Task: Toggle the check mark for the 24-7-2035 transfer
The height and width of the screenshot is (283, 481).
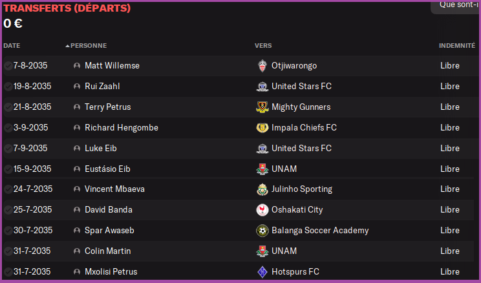Action: click(8, 189)
